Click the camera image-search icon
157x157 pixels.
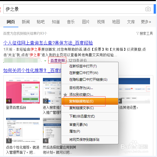pyautogui.click(x=148, y=9)
